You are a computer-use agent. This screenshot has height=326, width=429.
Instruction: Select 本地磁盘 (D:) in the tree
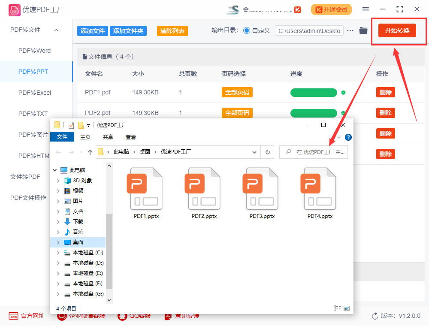(88, 263)
